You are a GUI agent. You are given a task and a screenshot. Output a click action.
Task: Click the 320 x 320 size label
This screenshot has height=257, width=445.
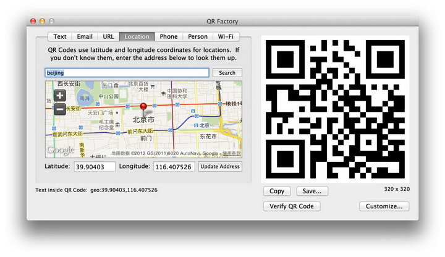397,189
